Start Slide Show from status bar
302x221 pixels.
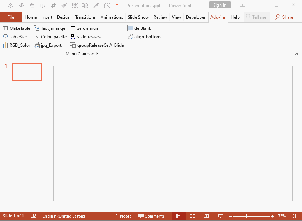(220, 216)
